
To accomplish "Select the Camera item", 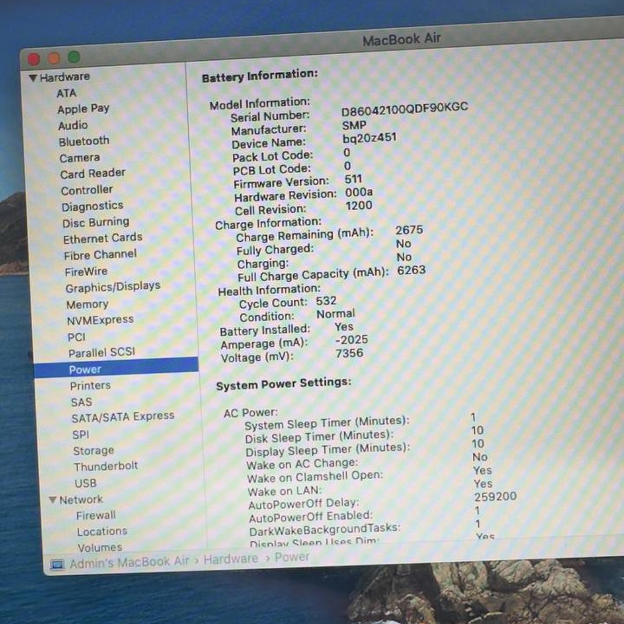I will pos(80,158).
